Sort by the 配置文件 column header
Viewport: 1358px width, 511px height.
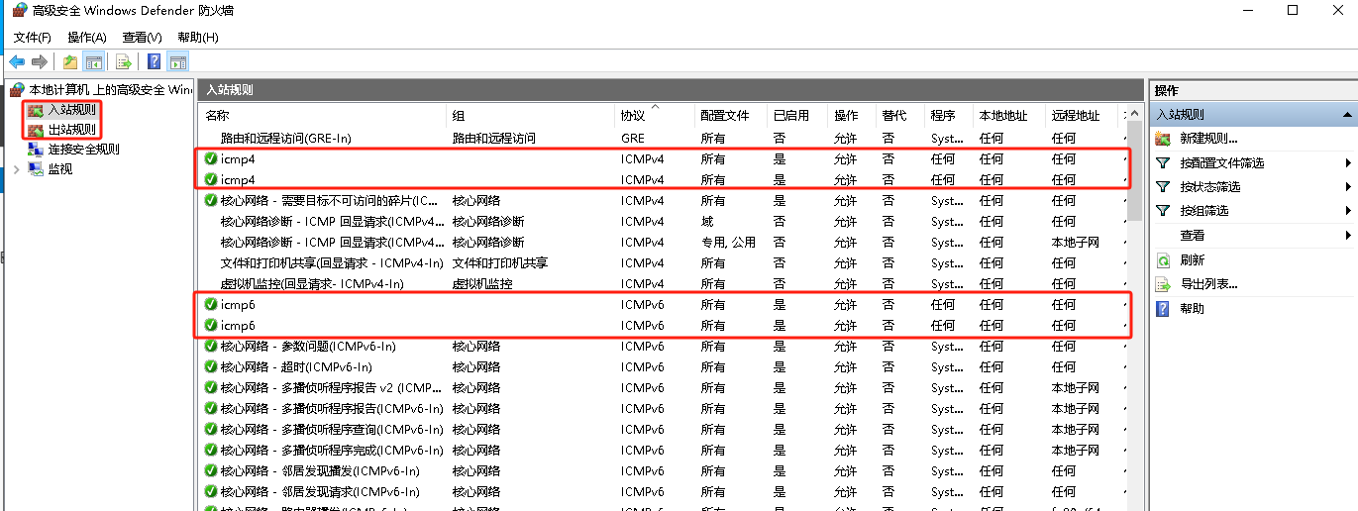click(731, 116)
